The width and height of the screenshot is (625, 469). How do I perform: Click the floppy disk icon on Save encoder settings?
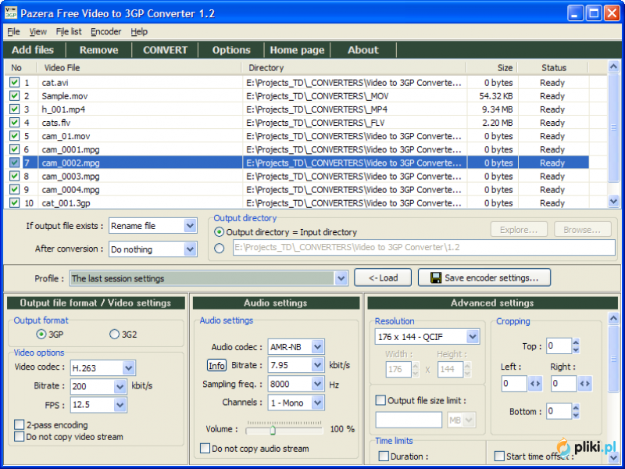coord(436,277)
